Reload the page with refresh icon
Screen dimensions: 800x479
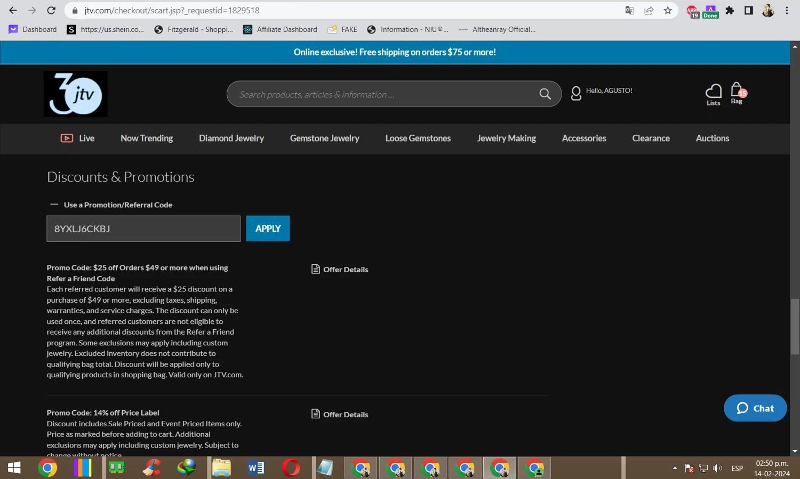coord(51,10)
